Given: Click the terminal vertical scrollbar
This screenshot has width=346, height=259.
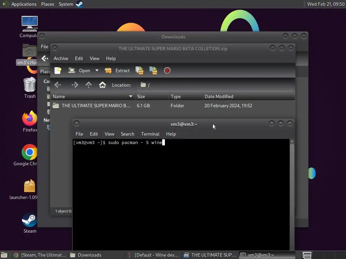Looking at the screenshot, I should [292, 195].
